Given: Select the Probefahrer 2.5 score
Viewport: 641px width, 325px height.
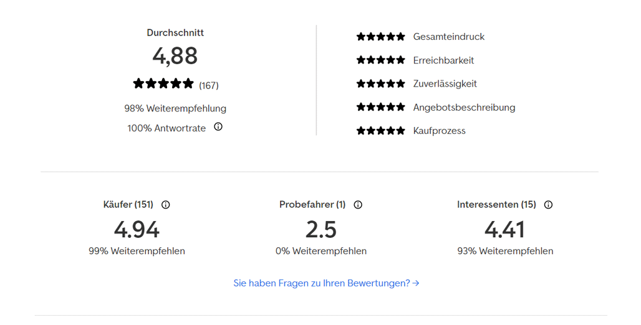Looking at the screenshot, I should pyautogui.click(x=321, y=230).
